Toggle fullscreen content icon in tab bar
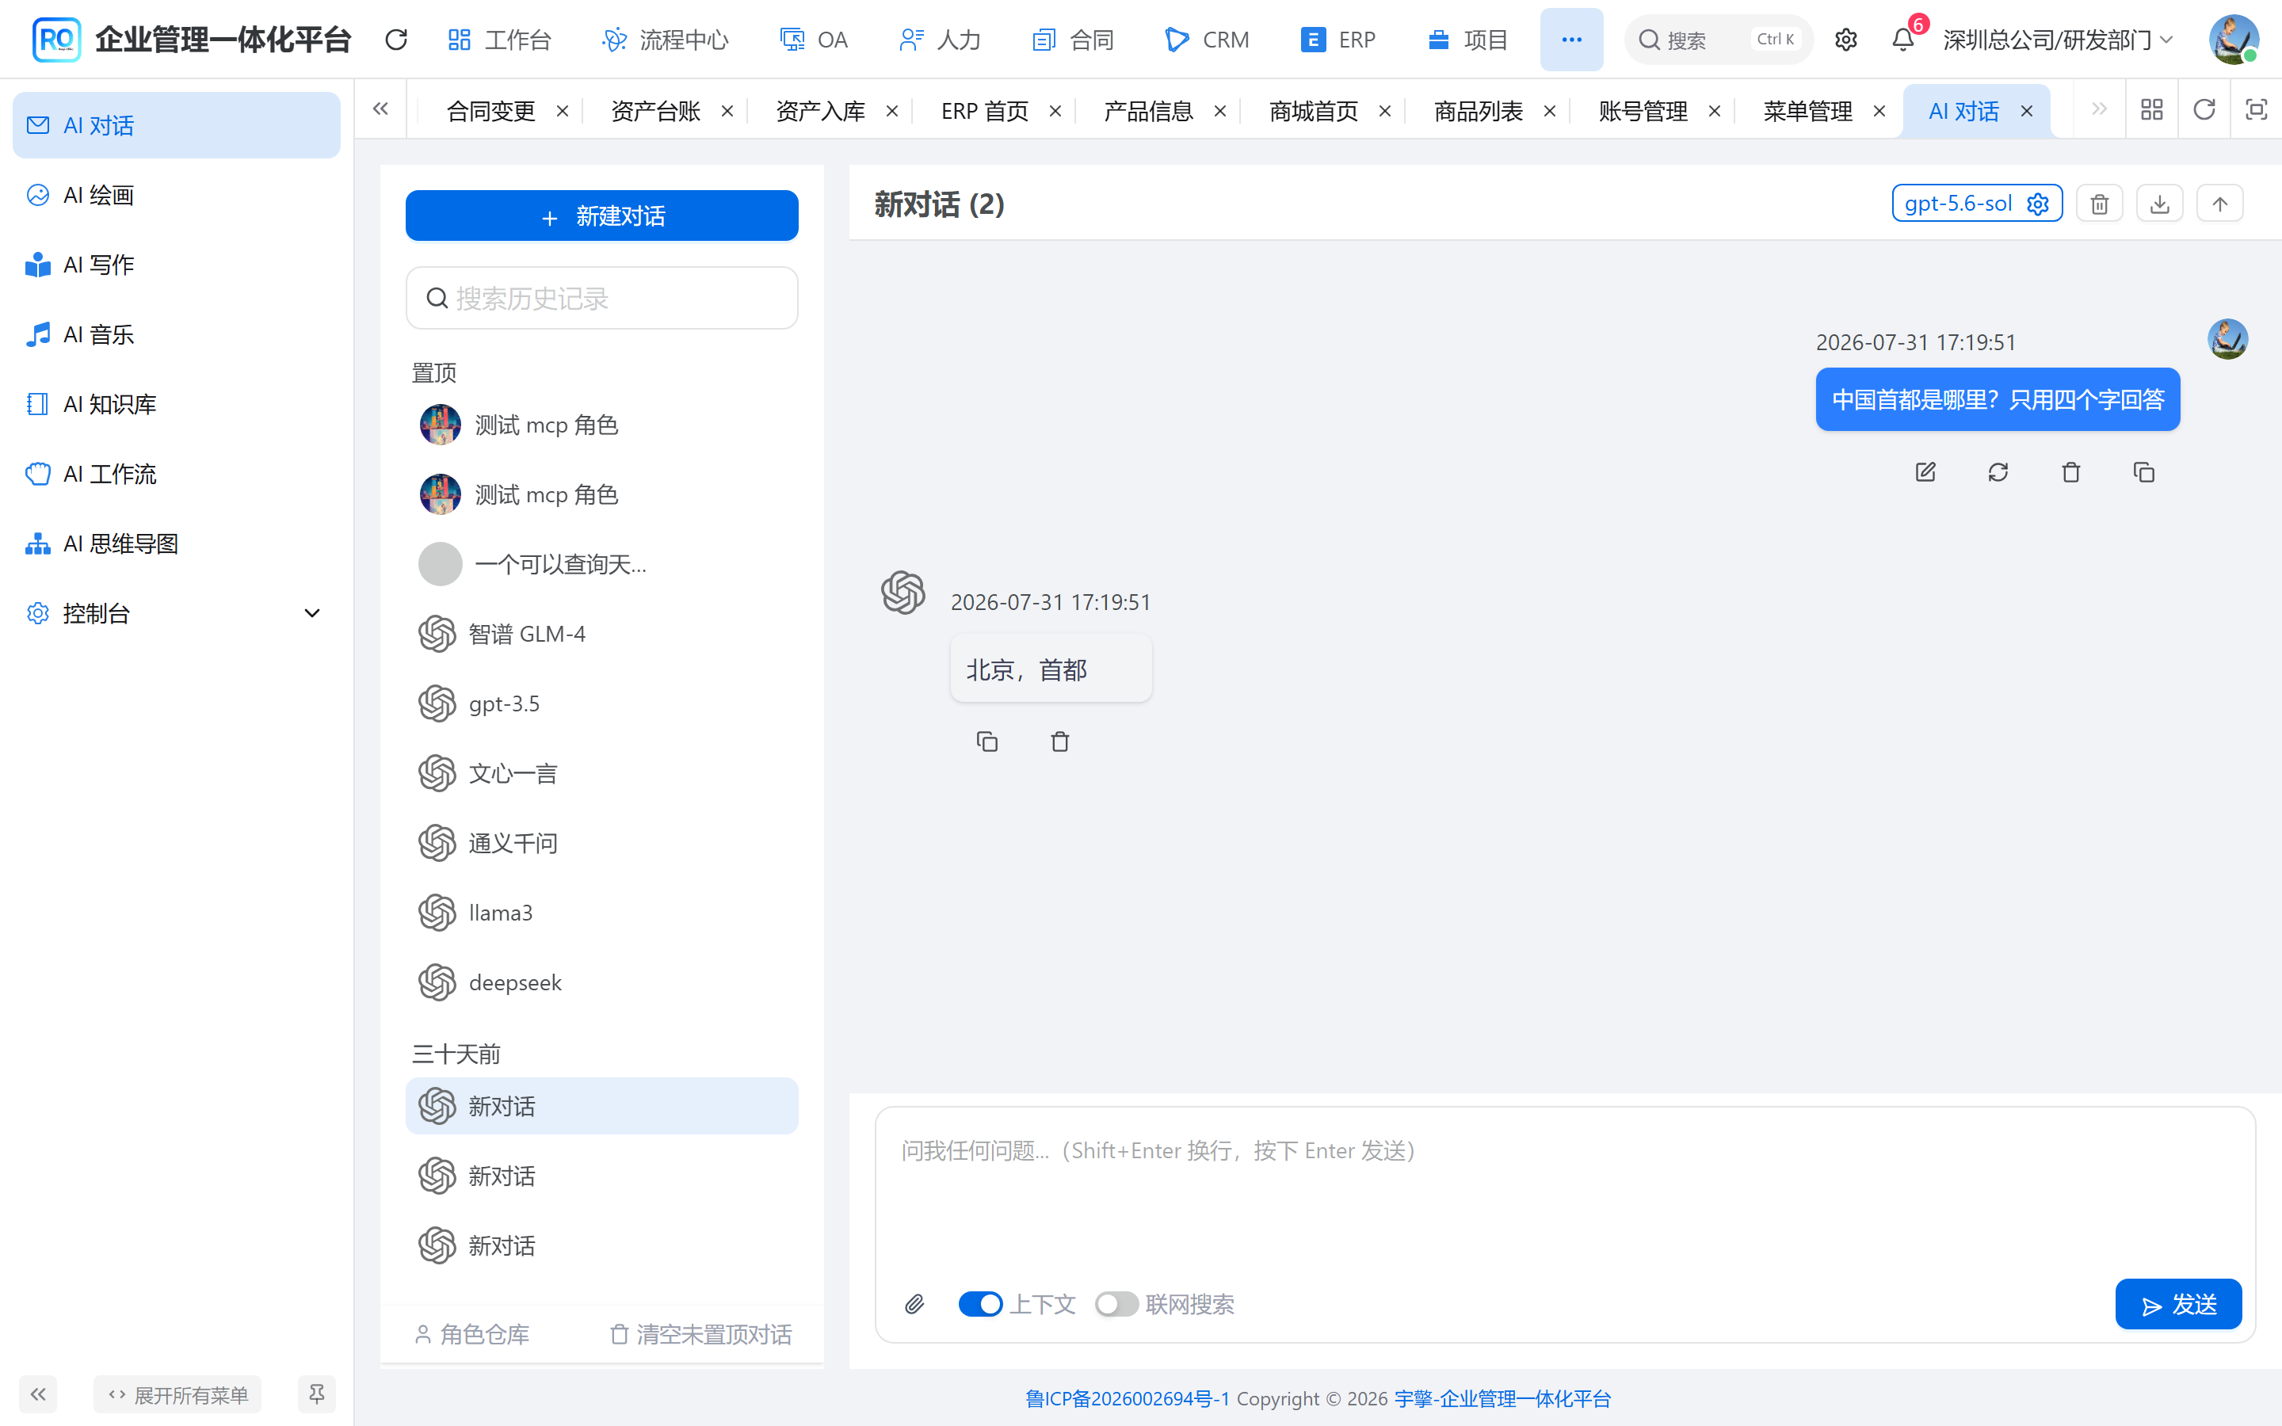Screen dimensions: 2282x1426 pyautogui.click(x=2256, y=110)
